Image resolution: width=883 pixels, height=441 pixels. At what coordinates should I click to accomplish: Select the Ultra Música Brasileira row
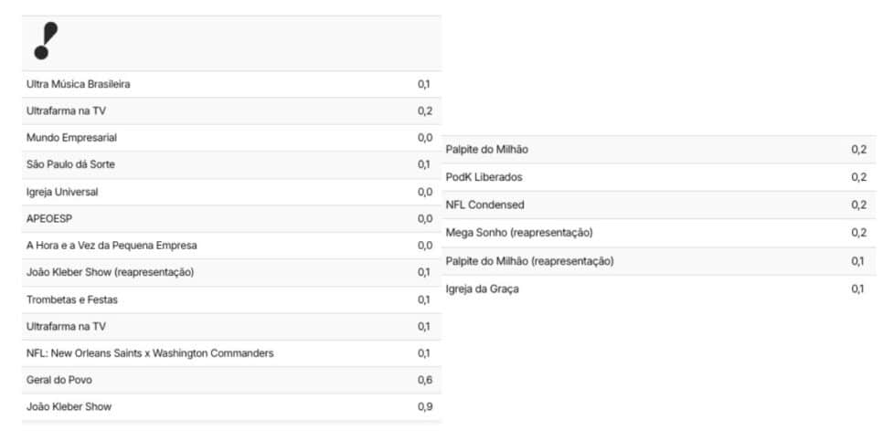pyautogui.click(x=231, y=84)
